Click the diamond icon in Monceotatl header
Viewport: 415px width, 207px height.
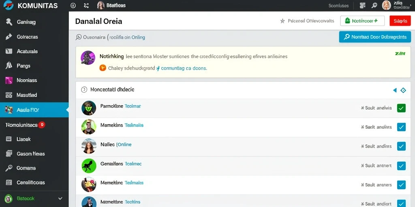(403, 90)
